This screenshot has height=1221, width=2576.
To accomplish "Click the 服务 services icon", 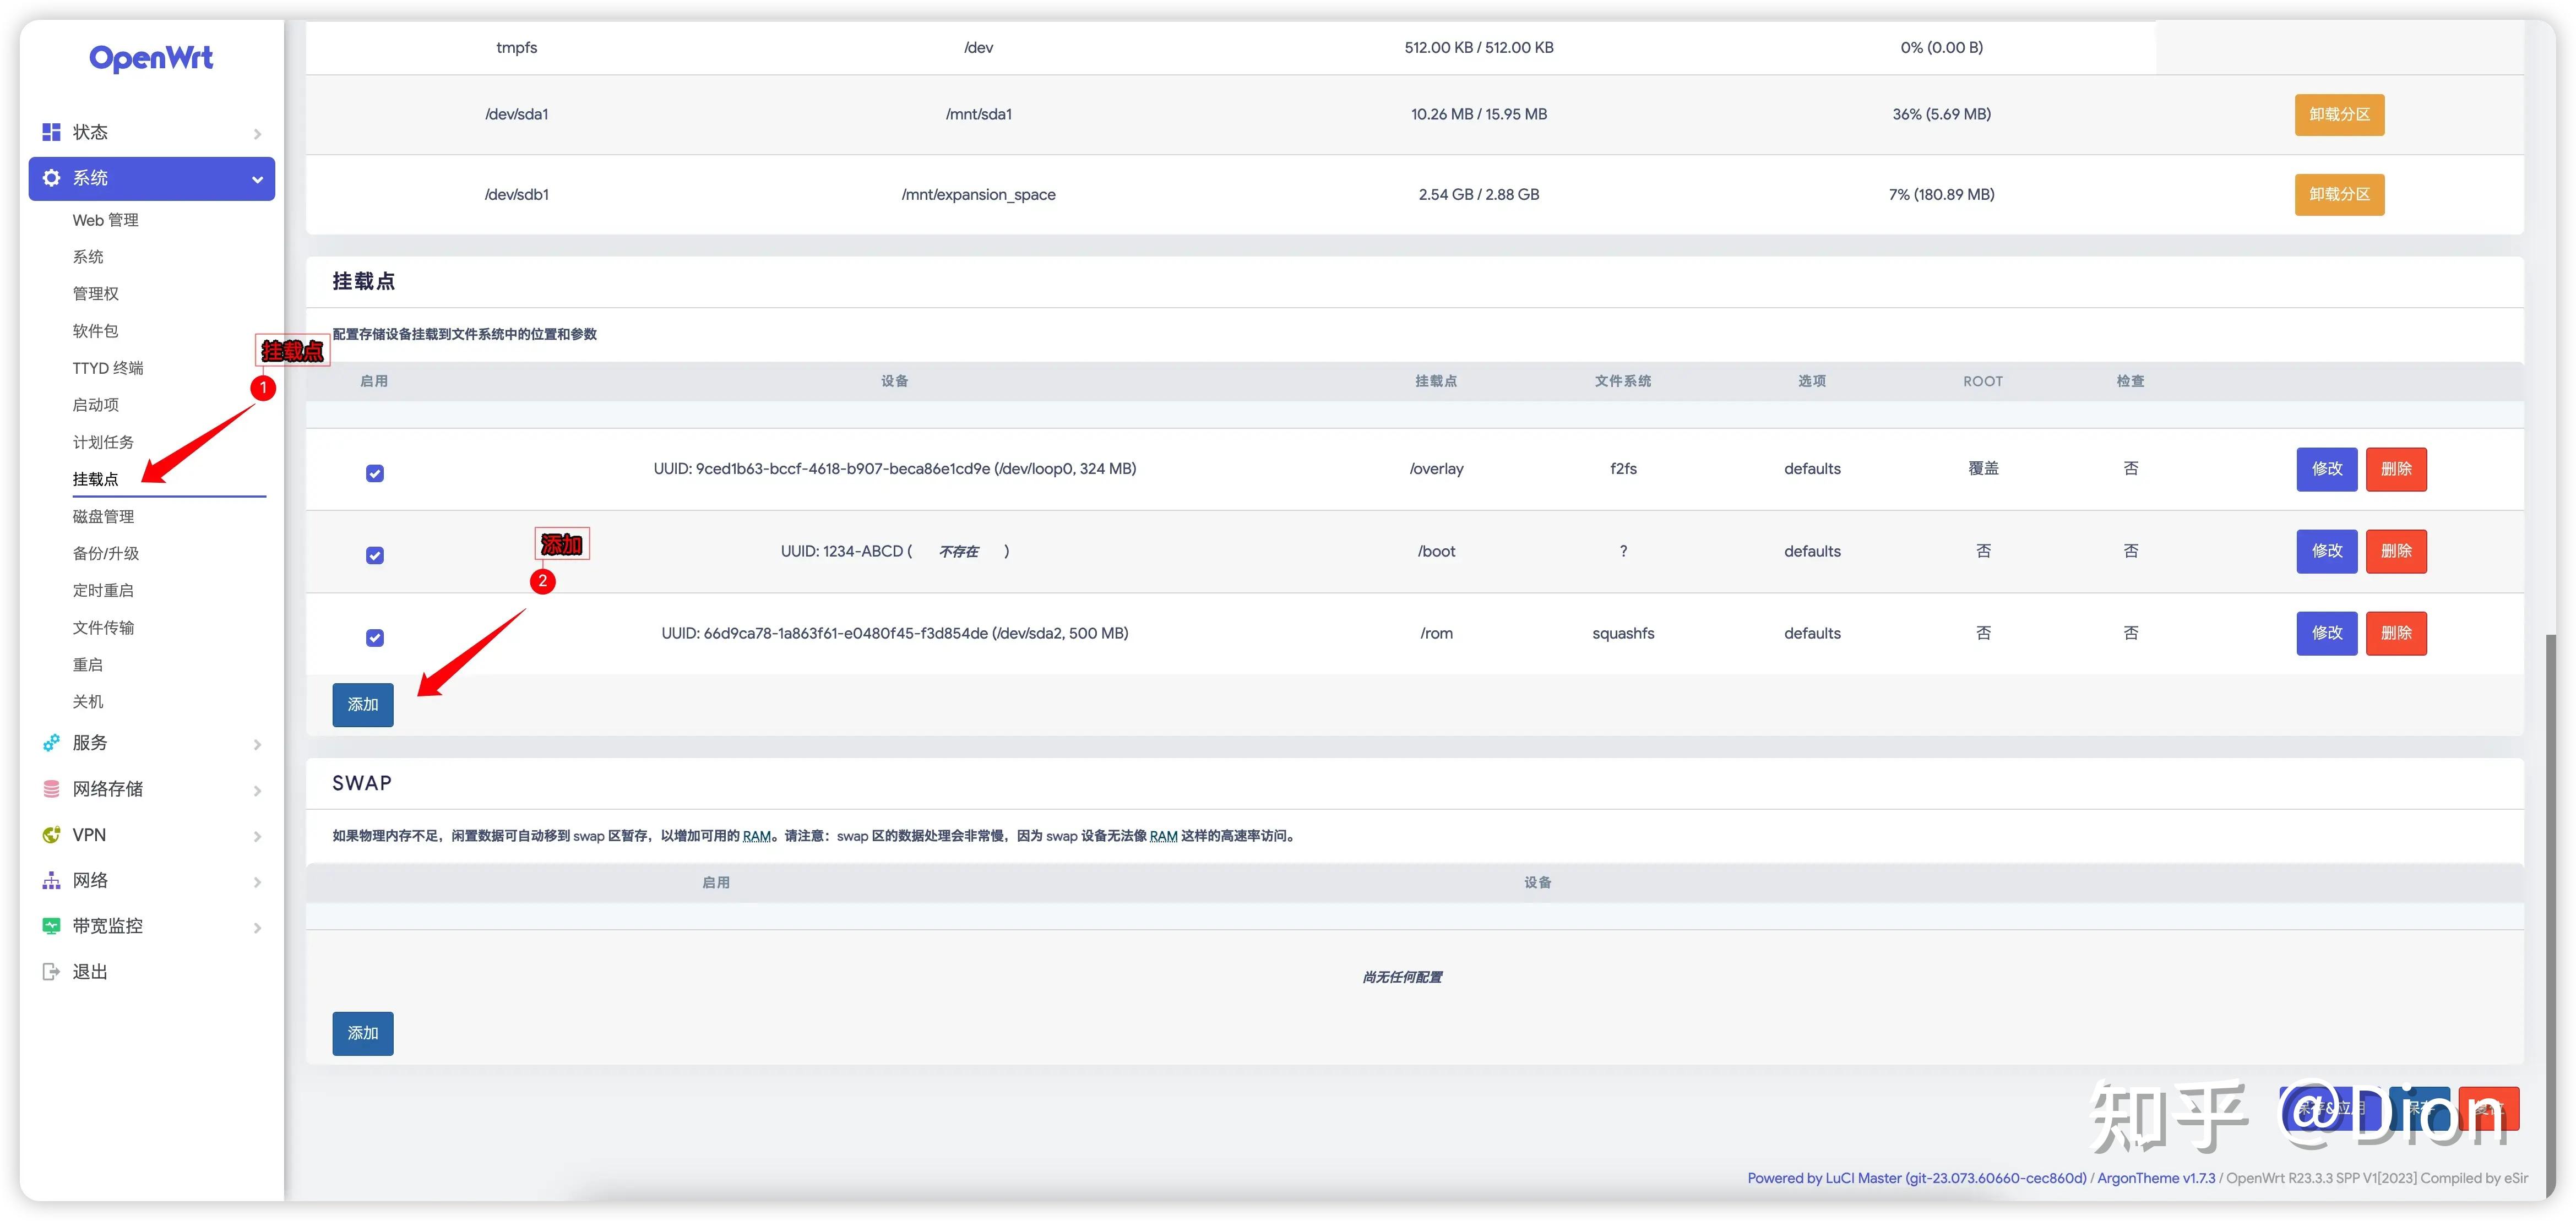I will click(x=51, y=743).
